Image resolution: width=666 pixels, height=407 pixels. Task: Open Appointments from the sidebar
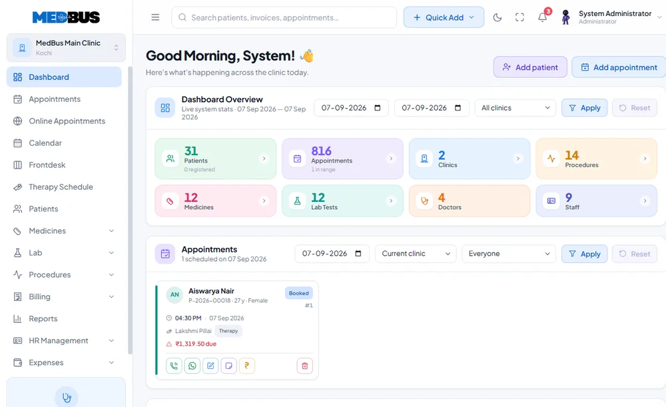tap(64, 99)
